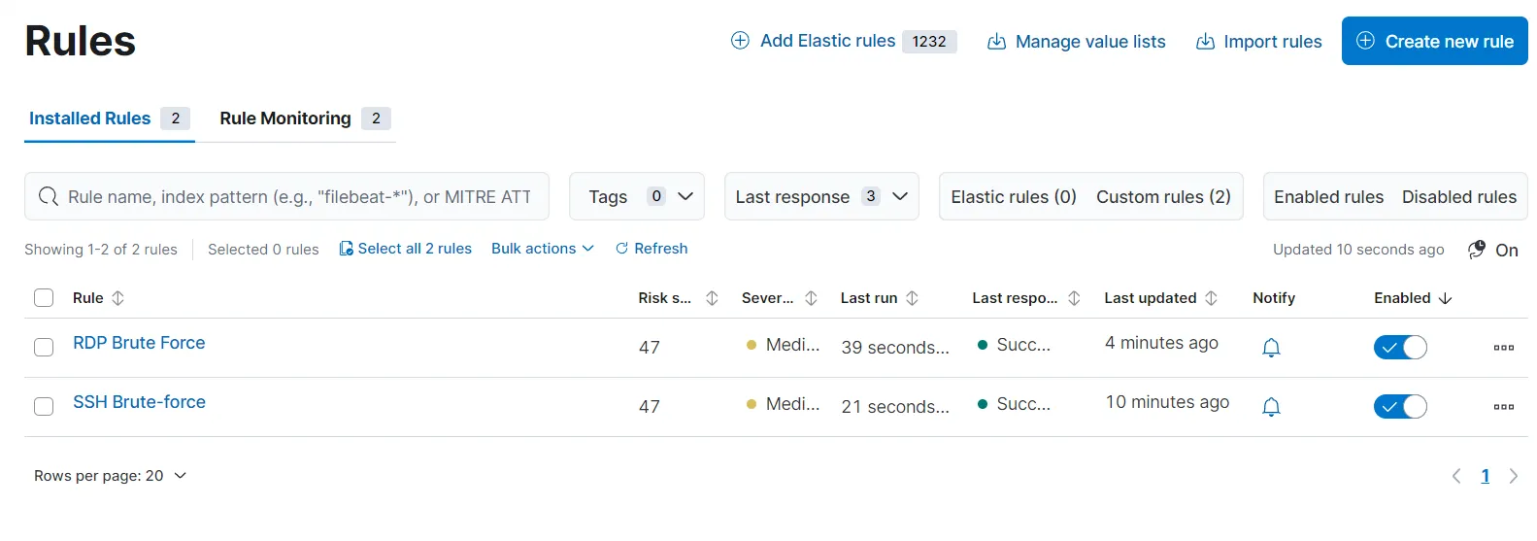
Task: Click Import rules
Action: pyautogui.click(x=1258, y=42)
